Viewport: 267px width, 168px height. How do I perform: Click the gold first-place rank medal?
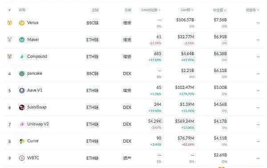pos(9,23)
